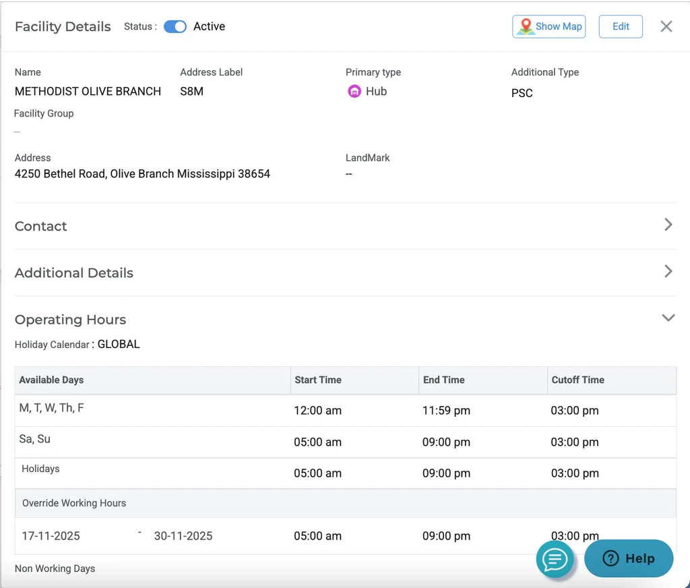Click the M, T, W, Th, F row
Image resolution: width=690 pixels, height=588 pixels.
click(52, 408)
